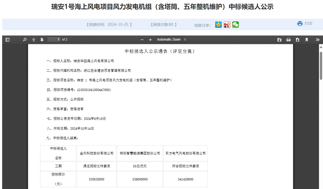Click 瑞安华瓯海上风电有限公司 line

coord(80,61)
